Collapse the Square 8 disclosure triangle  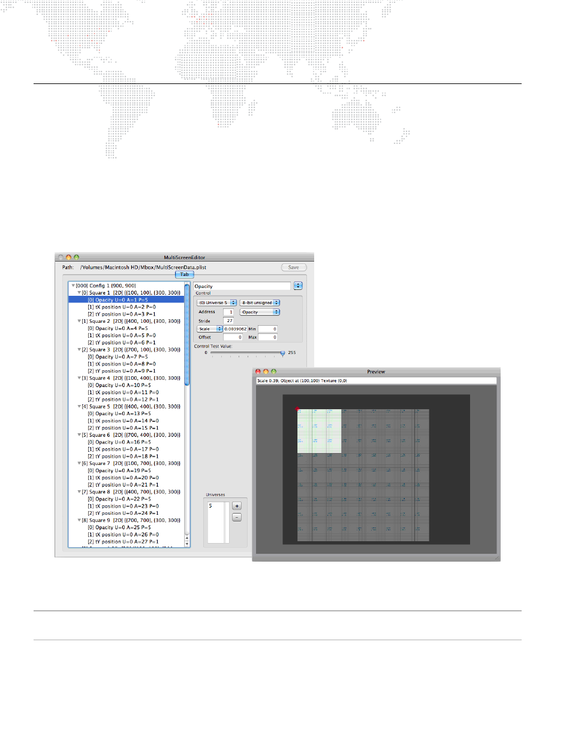pyautogui.click(x=79, y=492)
